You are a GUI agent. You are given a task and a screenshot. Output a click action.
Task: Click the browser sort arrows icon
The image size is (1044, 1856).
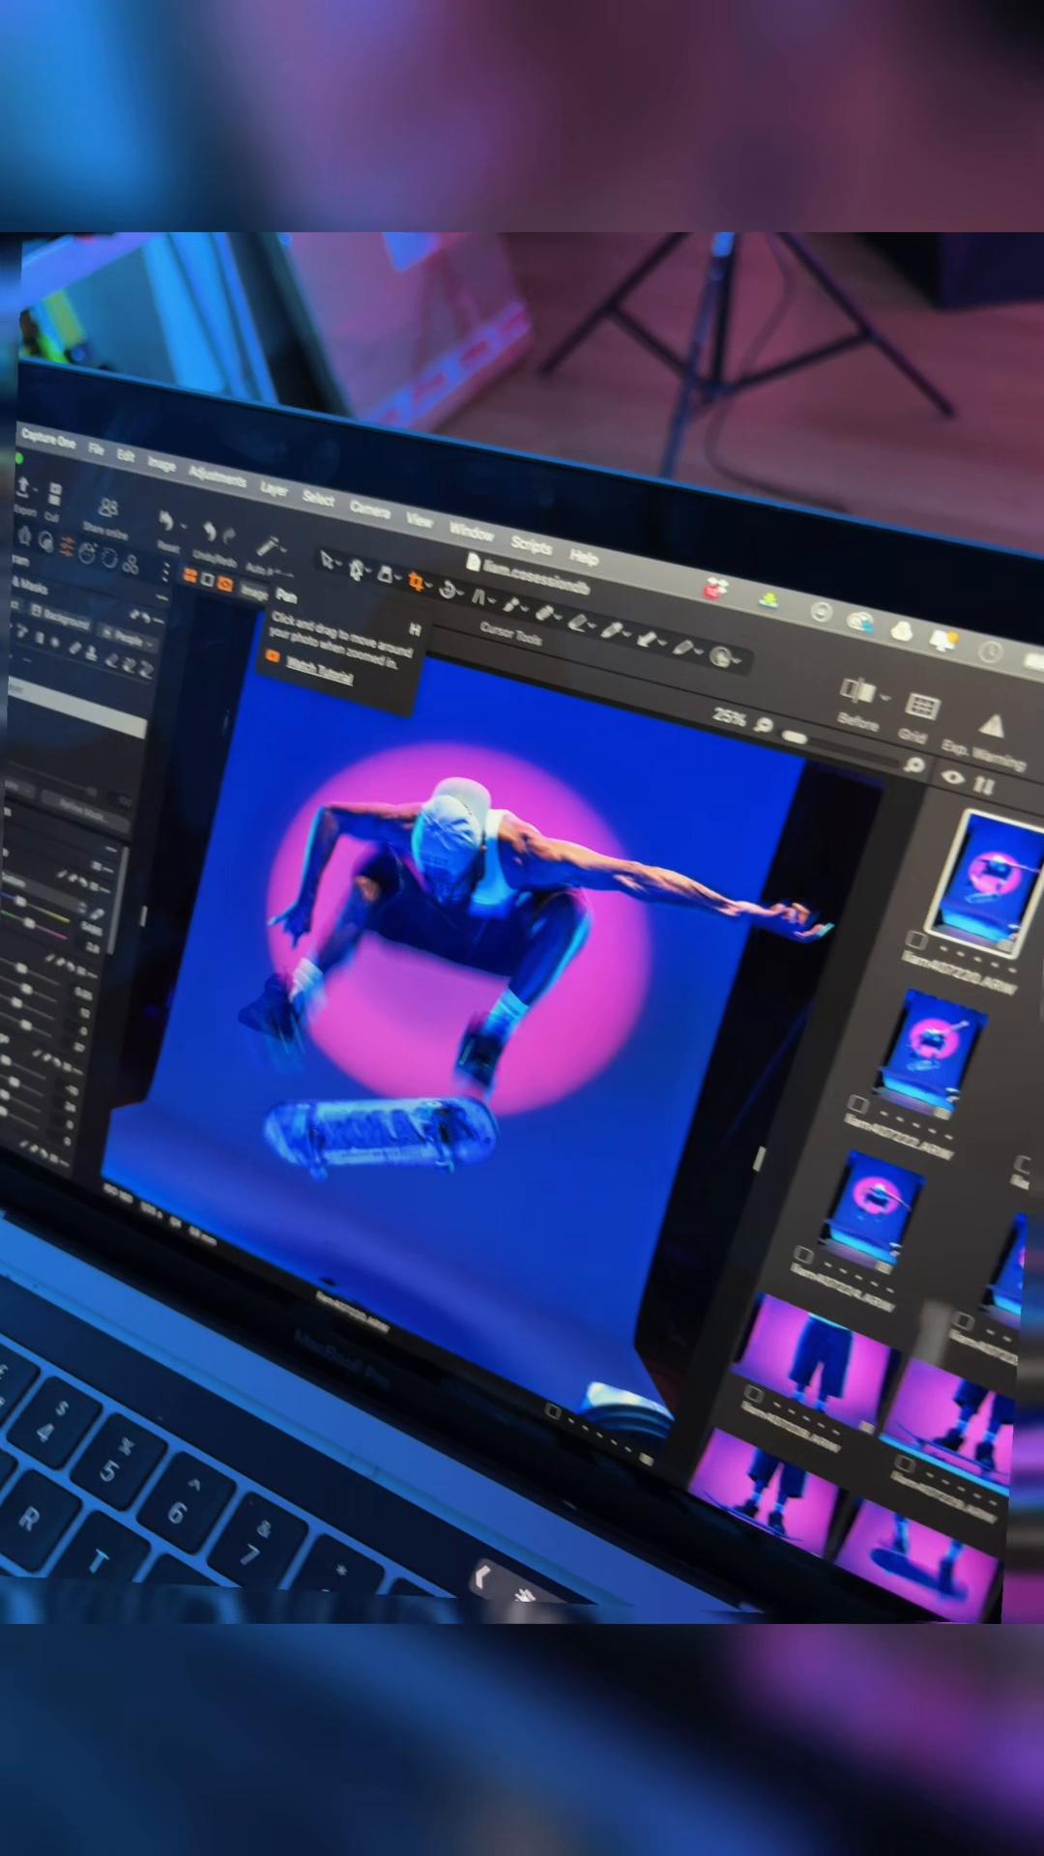[984, 785]
